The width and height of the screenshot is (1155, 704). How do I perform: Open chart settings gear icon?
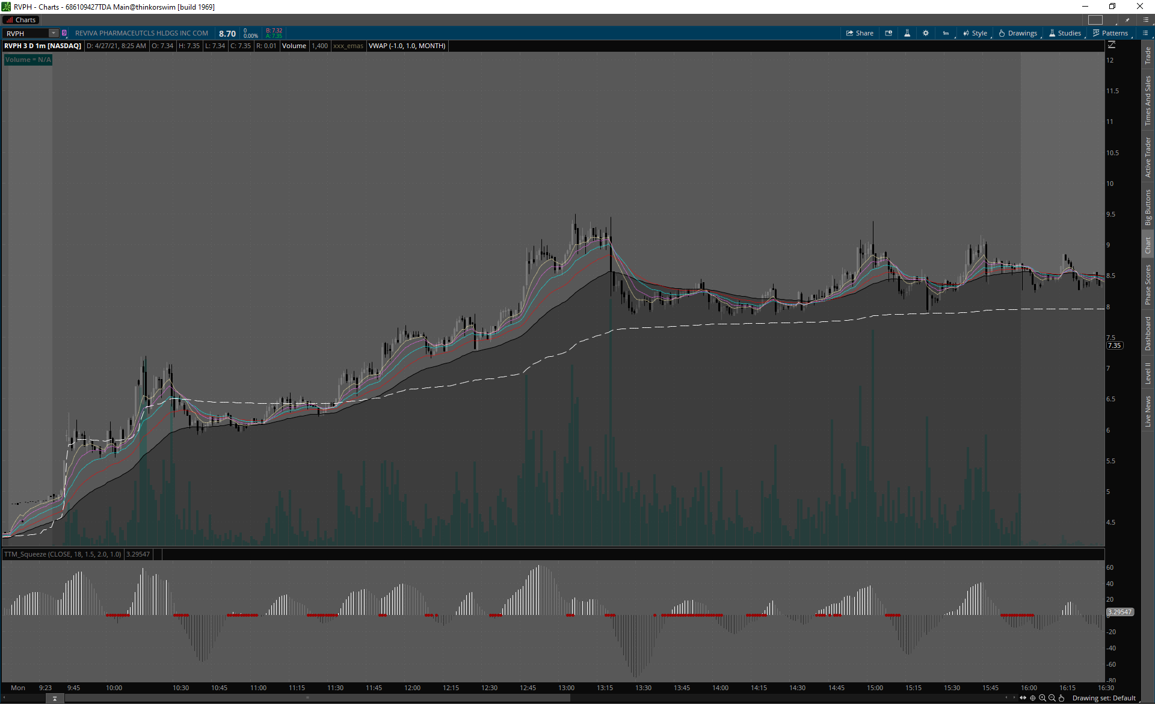[926, 33]
